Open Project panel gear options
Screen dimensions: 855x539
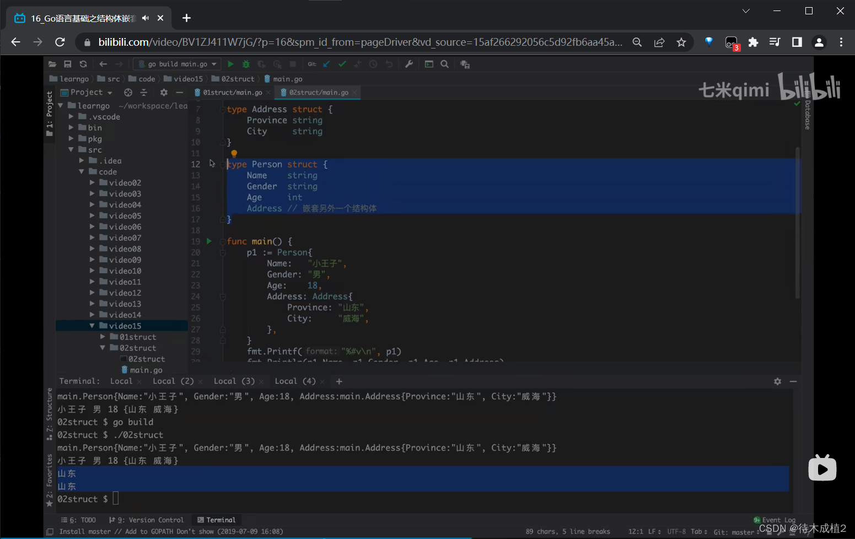[164, 93]
